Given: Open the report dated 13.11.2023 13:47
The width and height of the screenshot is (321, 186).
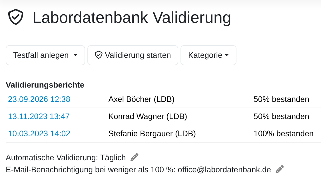Looking at the screenshot, I should [39, 116].
